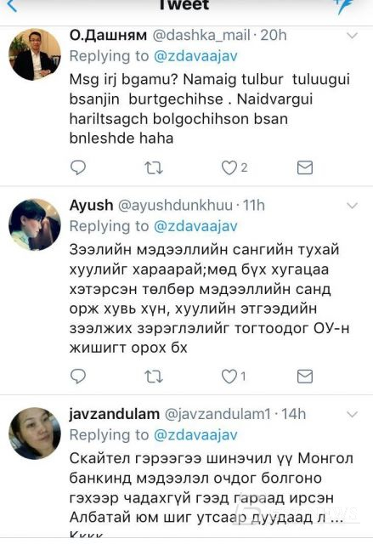This screenshot has height=544, width=373.
Task: Go back using the top-left arrow
Action: click(12, 5)
